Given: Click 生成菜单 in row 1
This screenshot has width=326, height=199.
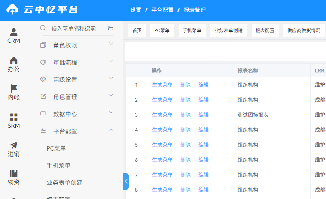Looking at the screenshot, I should [162, 84].
